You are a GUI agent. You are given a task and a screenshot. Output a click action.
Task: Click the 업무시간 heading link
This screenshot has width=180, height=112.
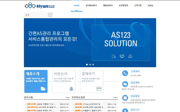[135, 109]
